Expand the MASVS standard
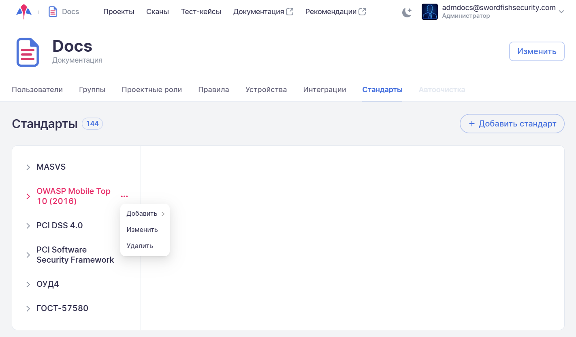 coord(28,167)
